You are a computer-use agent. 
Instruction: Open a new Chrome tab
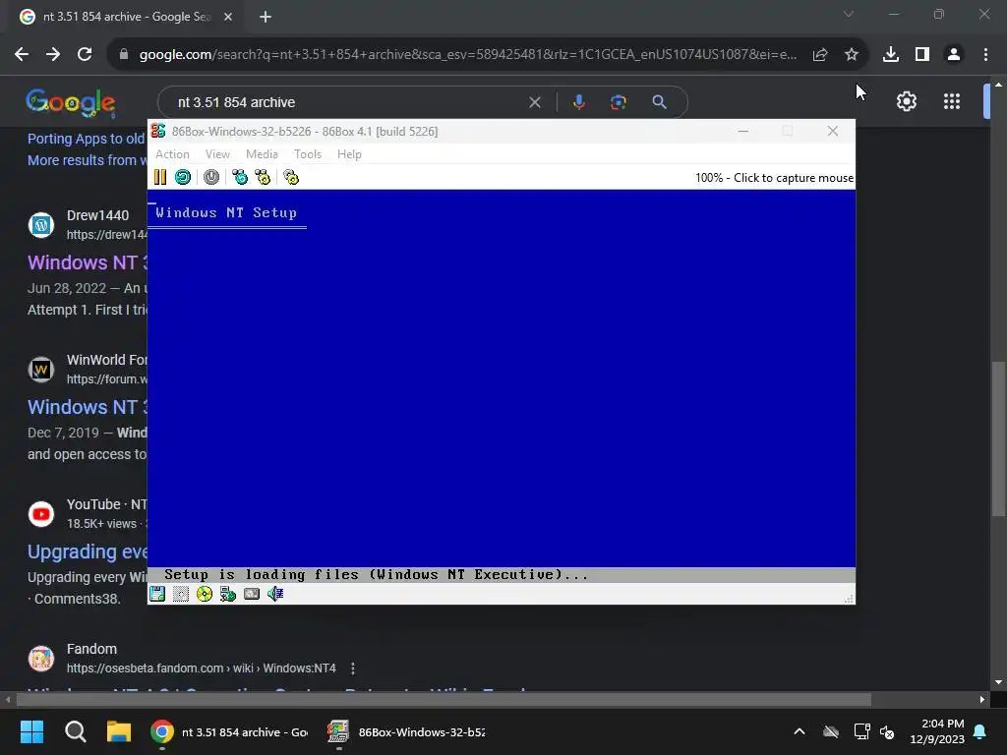point(266,17)
